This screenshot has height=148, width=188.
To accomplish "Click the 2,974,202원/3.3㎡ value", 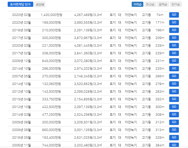I will click(x=88, y=68).
